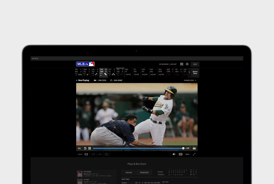Select the LAD vs STL game
This screenshot has width=274, height=184.
tap(185, 72)
